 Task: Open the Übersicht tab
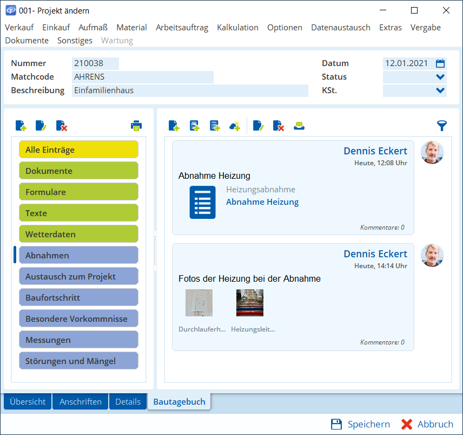point(28,402)
